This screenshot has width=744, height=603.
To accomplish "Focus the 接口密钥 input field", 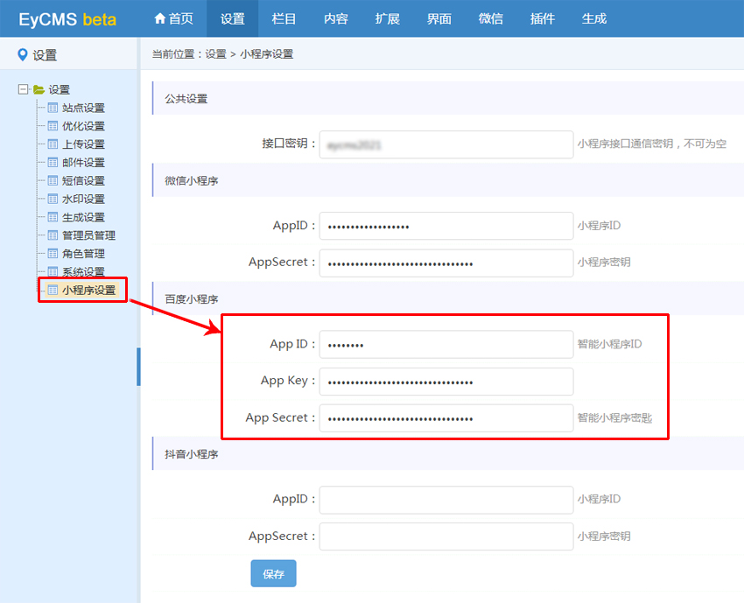I will click(x=446, y=144).
